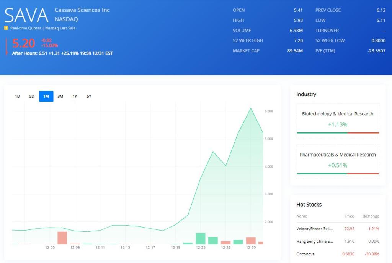Screen dimensions: 392x263
Task: Click the Biotechnology green-red sentiment bar
Action: [338, 133]
